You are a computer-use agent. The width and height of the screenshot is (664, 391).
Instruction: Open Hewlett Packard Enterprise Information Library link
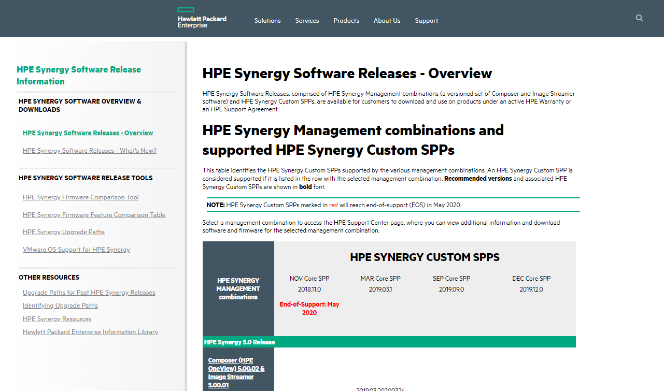point(91,332)
